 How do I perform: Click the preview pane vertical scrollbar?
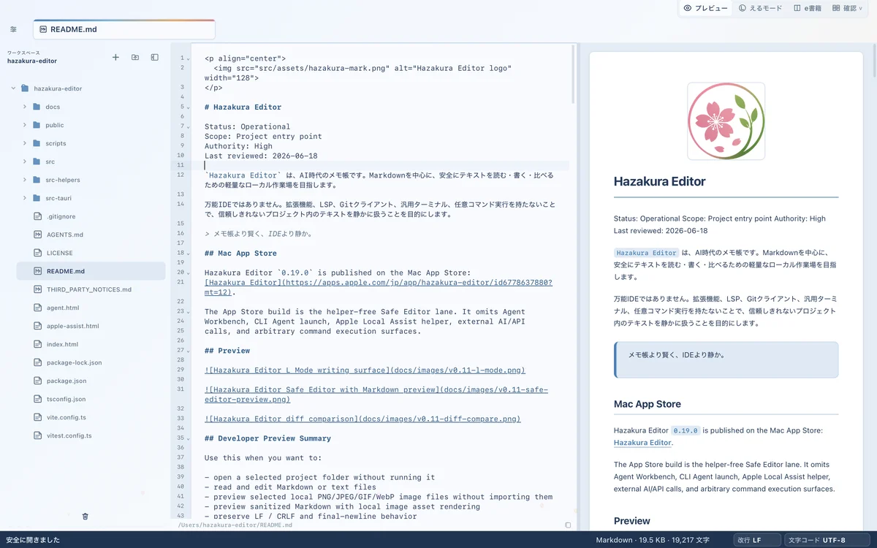(x=873, y=62)
